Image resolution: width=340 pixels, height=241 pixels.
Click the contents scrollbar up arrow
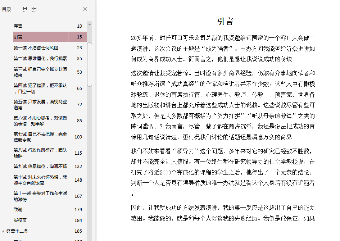coord(90,24)
